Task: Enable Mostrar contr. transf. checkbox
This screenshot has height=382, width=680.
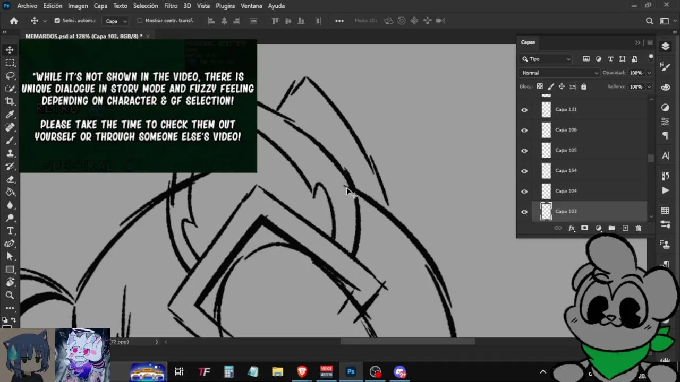Action: (140, 21)
